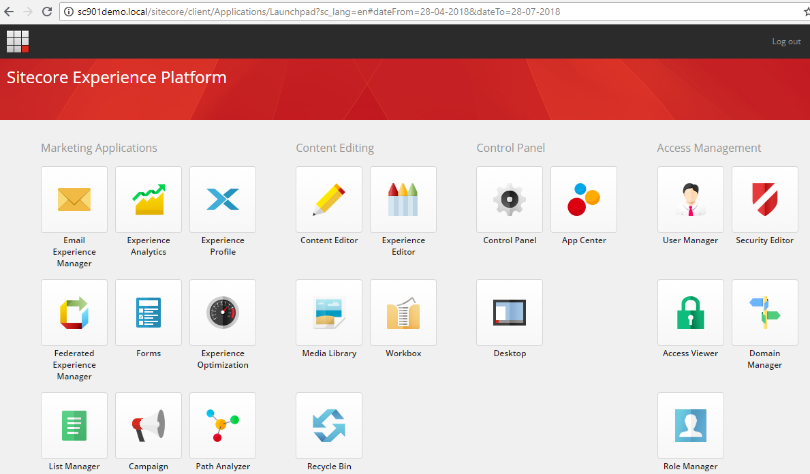Open Recycle Bin tile

click(x=329, y=426)
